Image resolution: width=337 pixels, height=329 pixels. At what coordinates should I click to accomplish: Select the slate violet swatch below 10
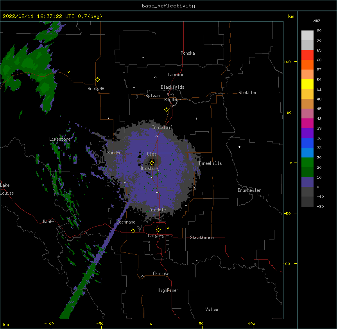pos(307,182)
